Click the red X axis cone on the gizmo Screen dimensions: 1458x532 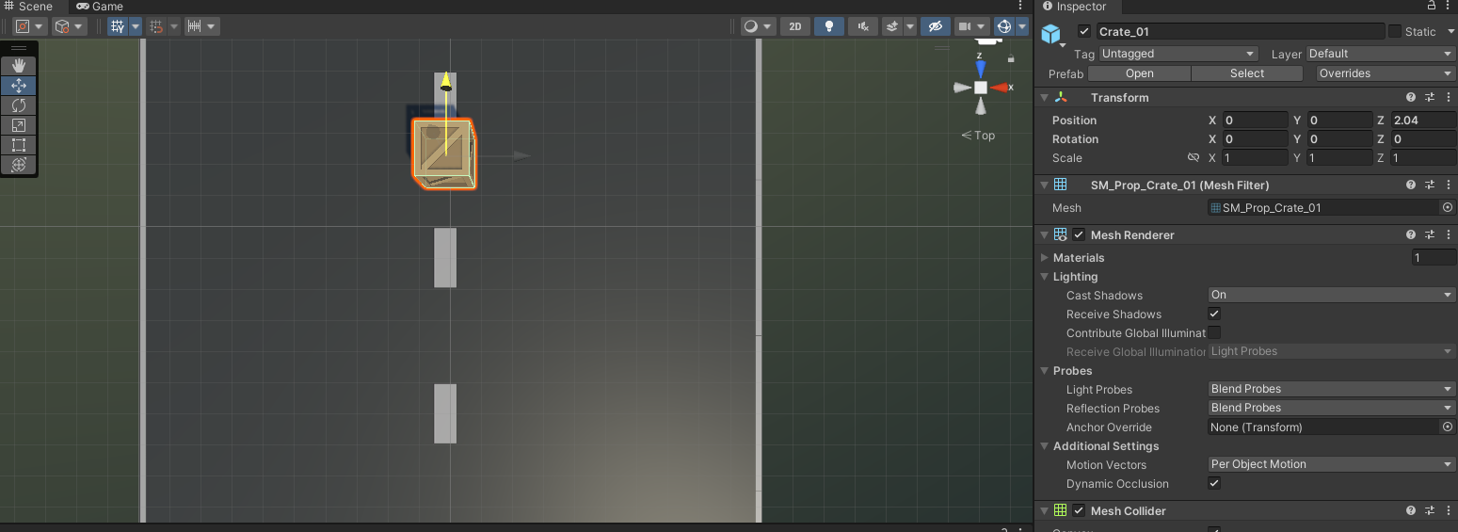(1001, 88)
